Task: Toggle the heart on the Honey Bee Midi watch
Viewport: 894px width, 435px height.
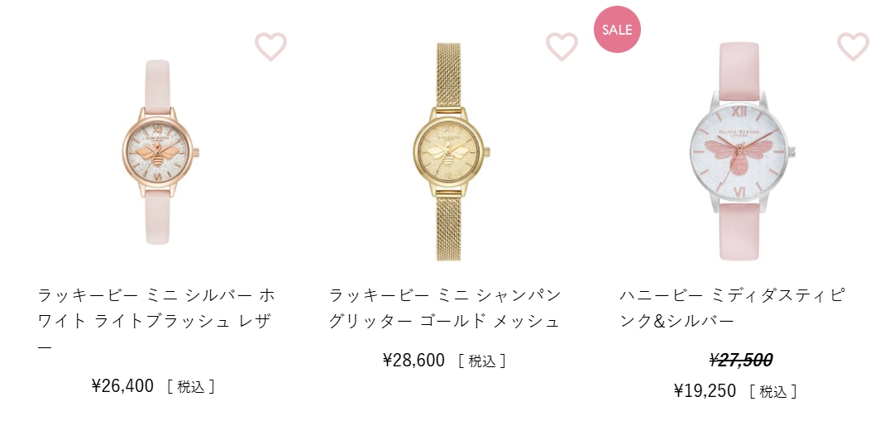Action: point(853,47)
